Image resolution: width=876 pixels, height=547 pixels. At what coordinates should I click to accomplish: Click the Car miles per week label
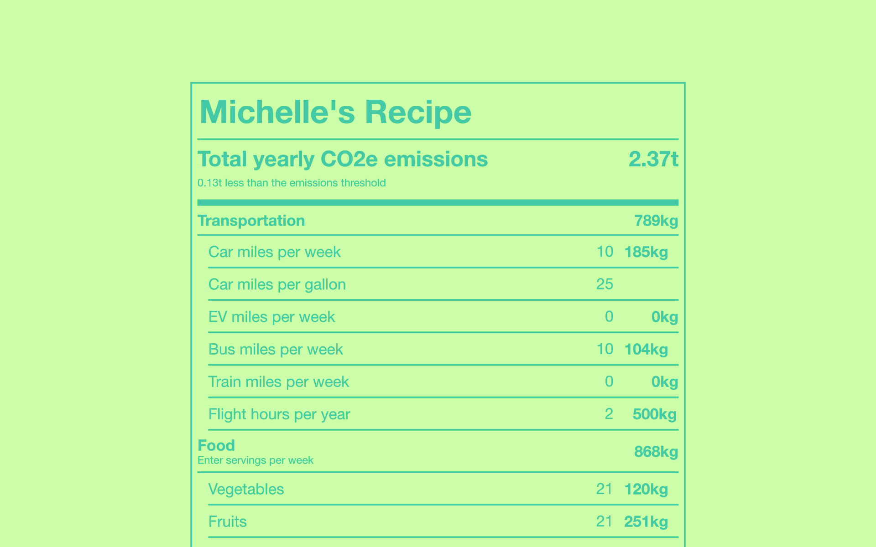point(275,252)
